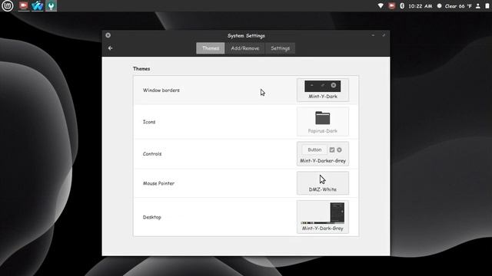
Task: Switch to the Themes tab
Action: (211, 48)
